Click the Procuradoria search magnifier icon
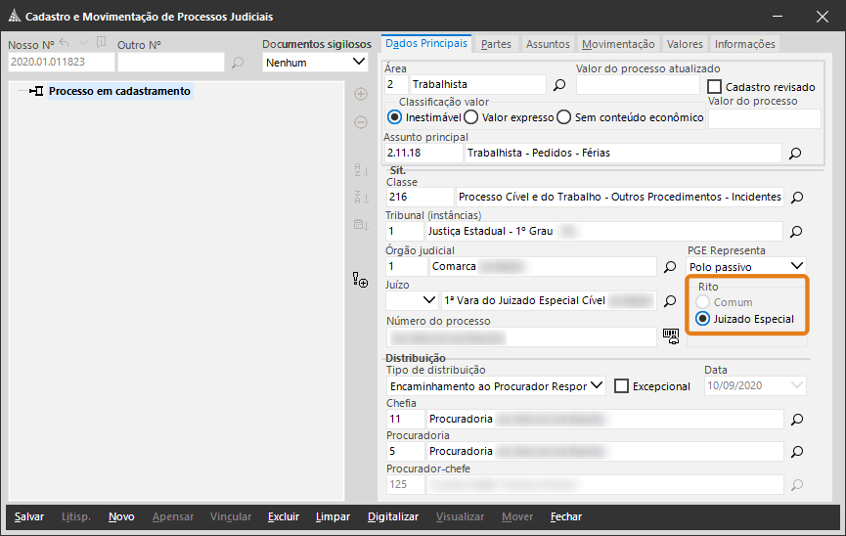 [x=796, y=452]
